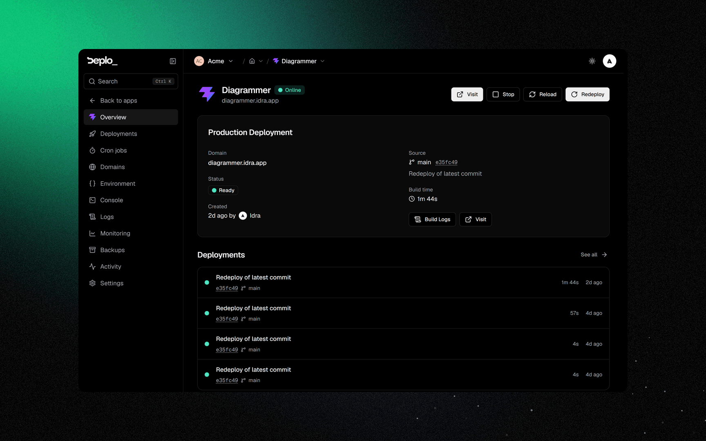This screenshot has width=706, height=441.
Task: Open the deployment from 2d ago
Action: point(403,283)
